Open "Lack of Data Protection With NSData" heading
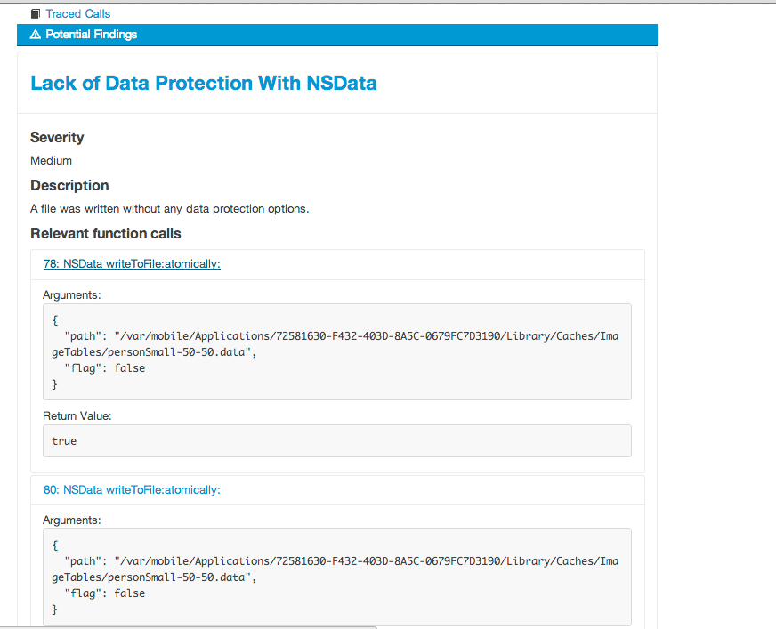 pos(204,84)
